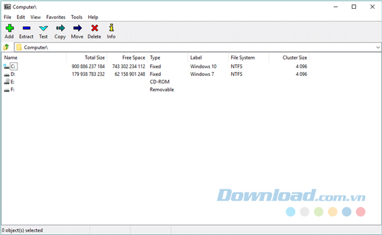Click the red Delete toolbar icon
This screenshot has height=235, width=382.
[94, 28]
